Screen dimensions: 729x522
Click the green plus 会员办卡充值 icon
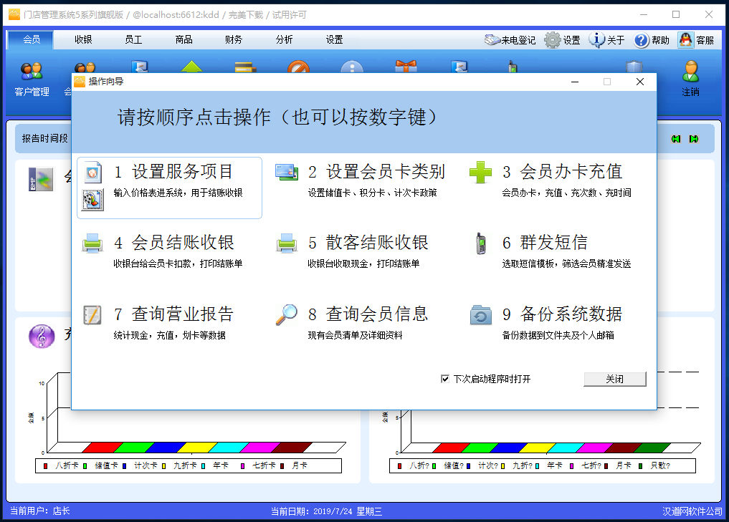tap(481, 172)
